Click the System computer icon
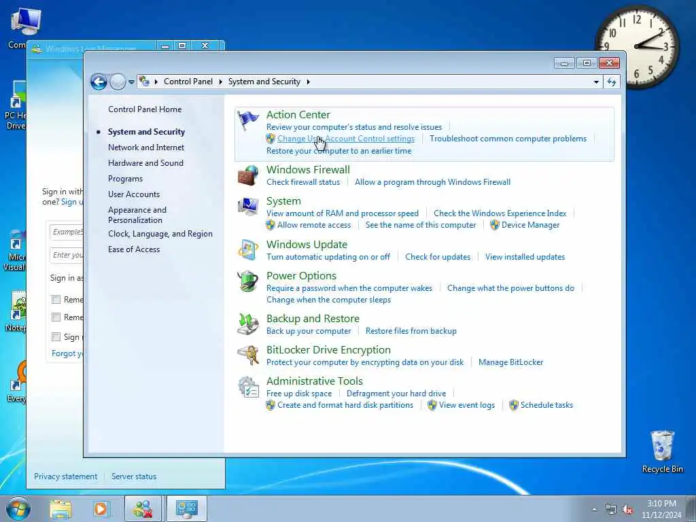Viewport: 696px width, 522px height. (x=247, y=207)
